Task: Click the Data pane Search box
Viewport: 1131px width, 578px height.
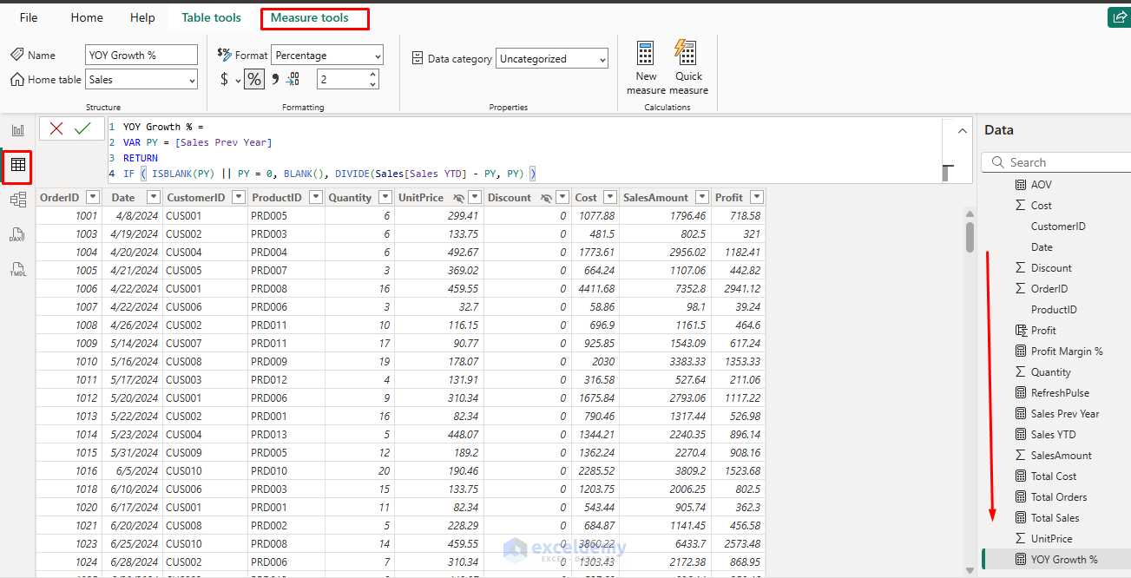Action: click(x=1055, y=162)
